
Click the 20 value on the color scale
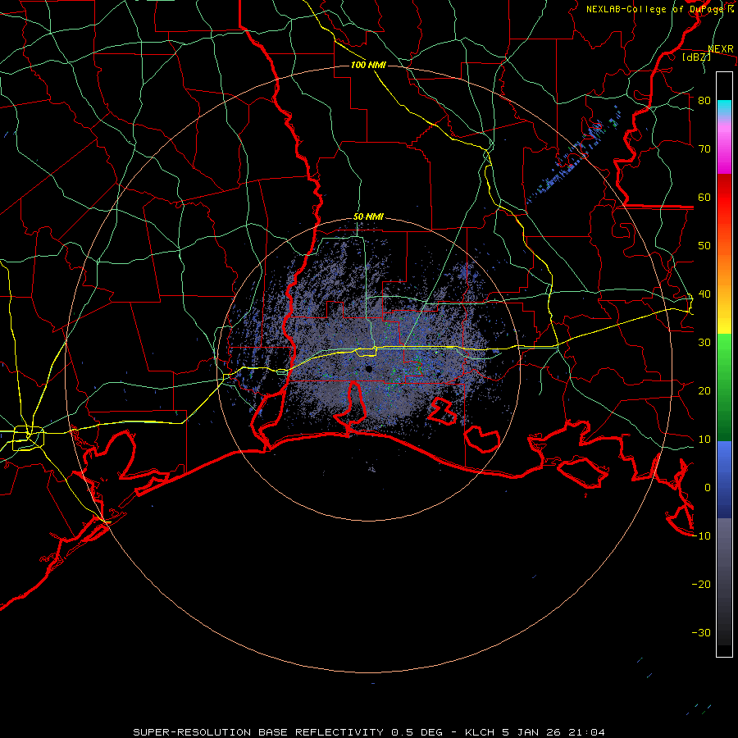pos(704,390)
